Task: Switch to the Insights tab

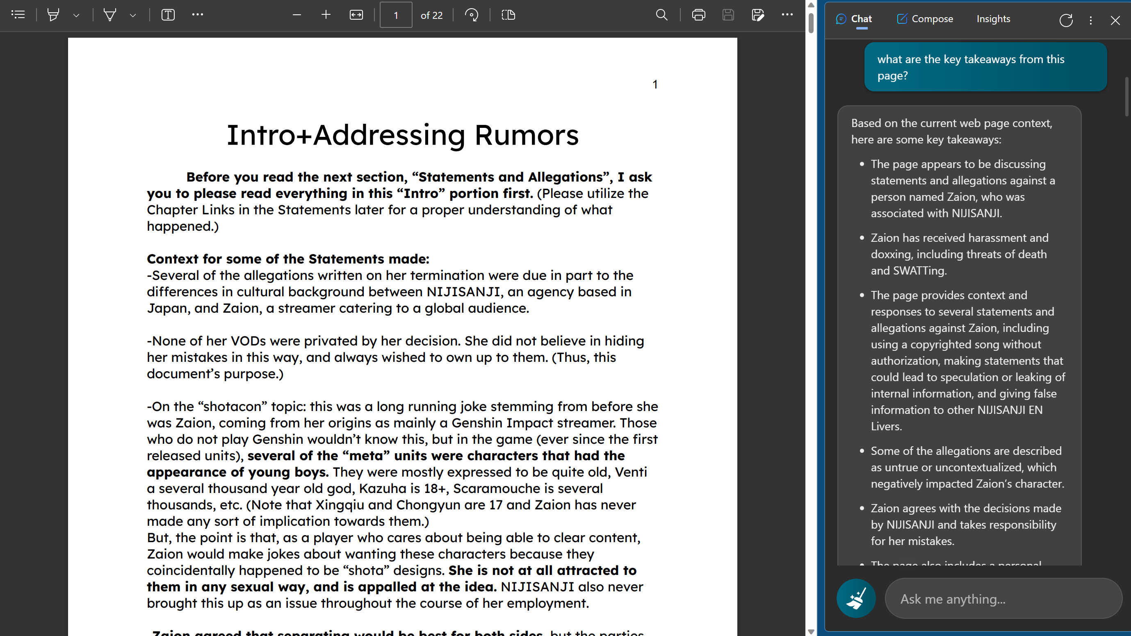Action: pos(993,19)
